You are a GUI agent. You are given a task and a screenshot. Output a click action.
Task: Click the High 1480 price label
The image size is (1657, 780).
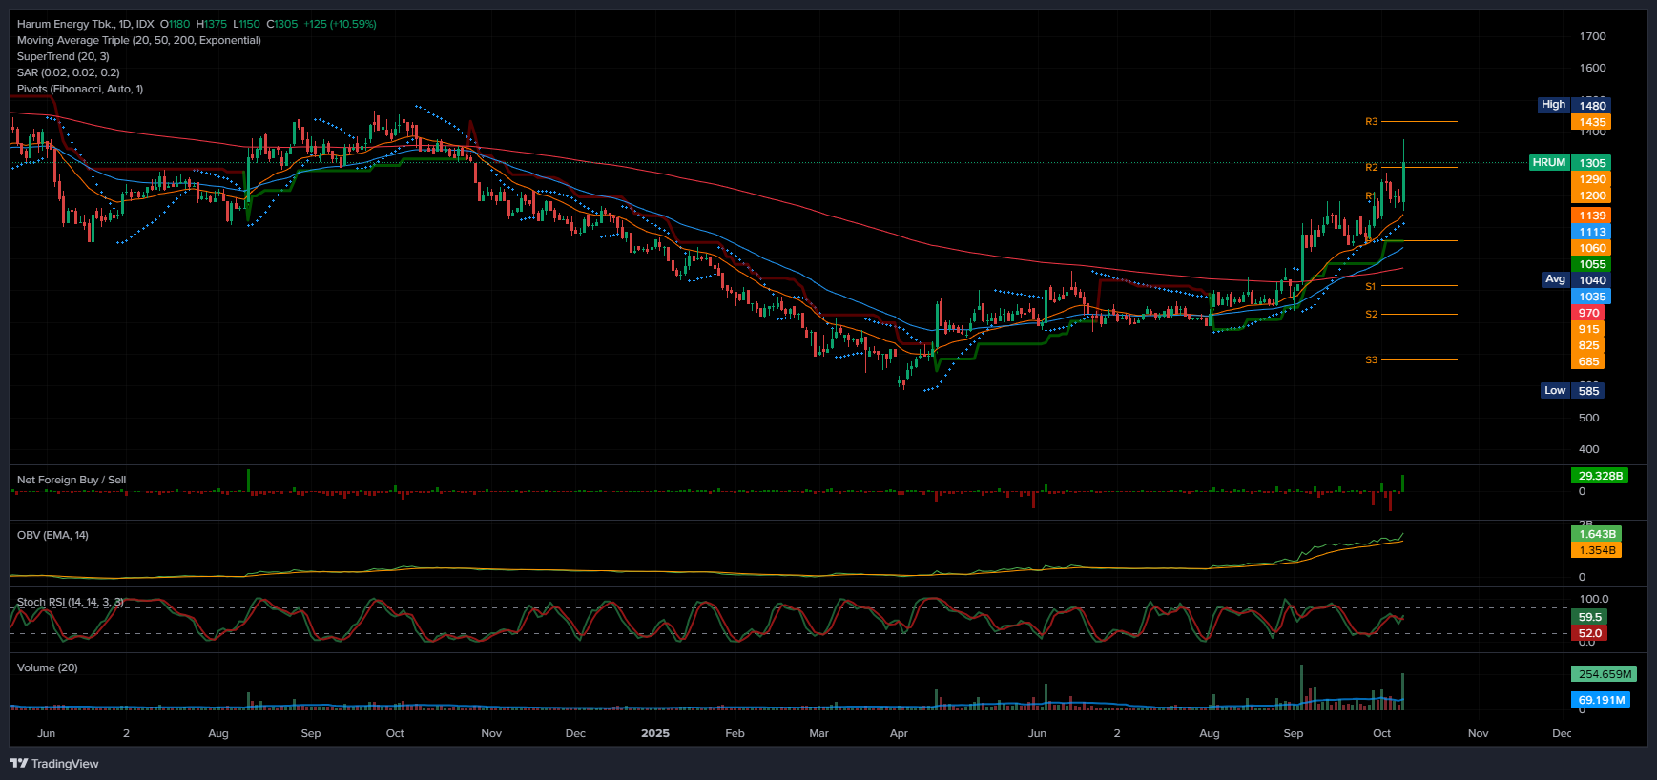1573,105
